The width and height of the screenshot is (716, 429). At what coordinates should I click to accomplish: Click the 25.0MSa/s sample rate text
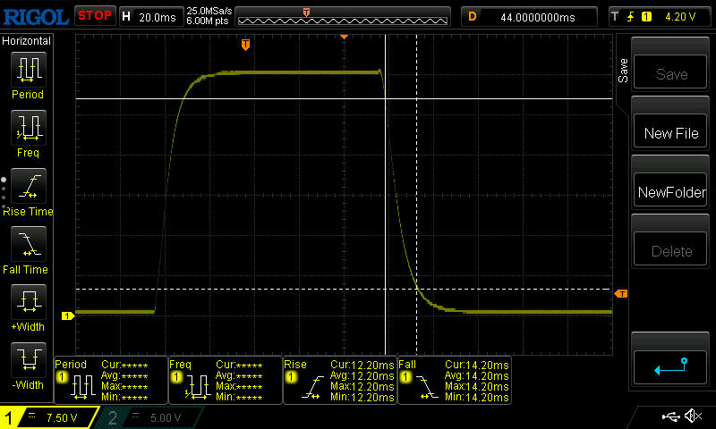coord(209,11)
